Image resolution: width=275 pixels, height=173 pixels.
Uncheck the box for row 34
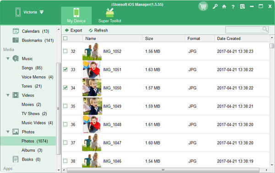[65, 87]
